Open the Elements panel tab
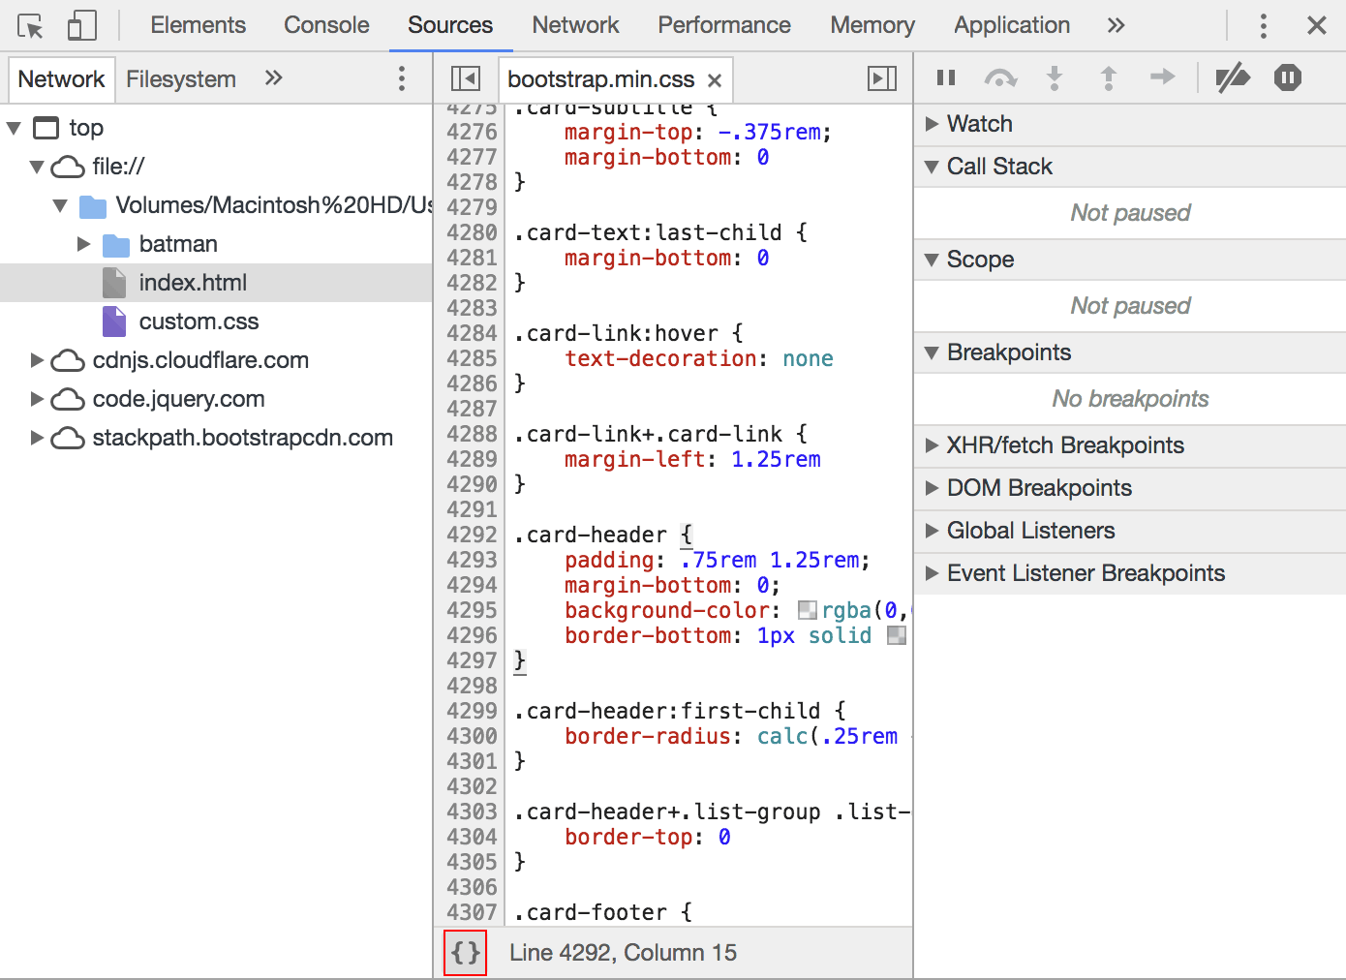The width and height of the screenshot is (1346, 980). click(x=198, y=25)
